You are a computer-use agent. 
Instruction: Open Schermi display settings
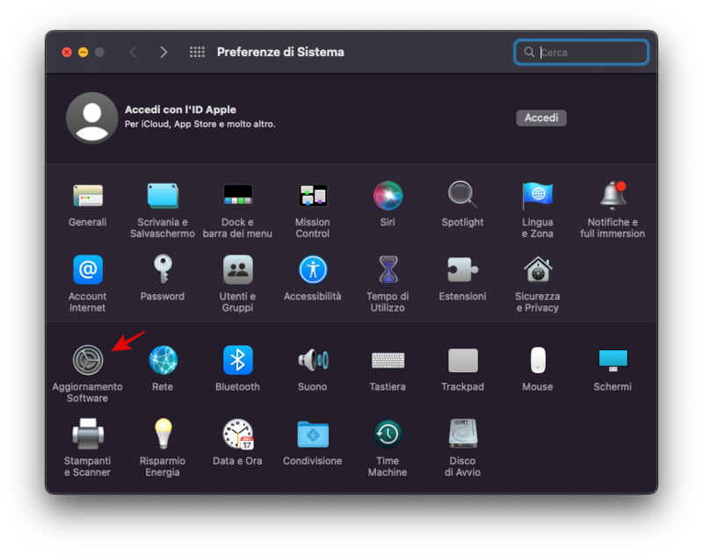coord(612,360)
